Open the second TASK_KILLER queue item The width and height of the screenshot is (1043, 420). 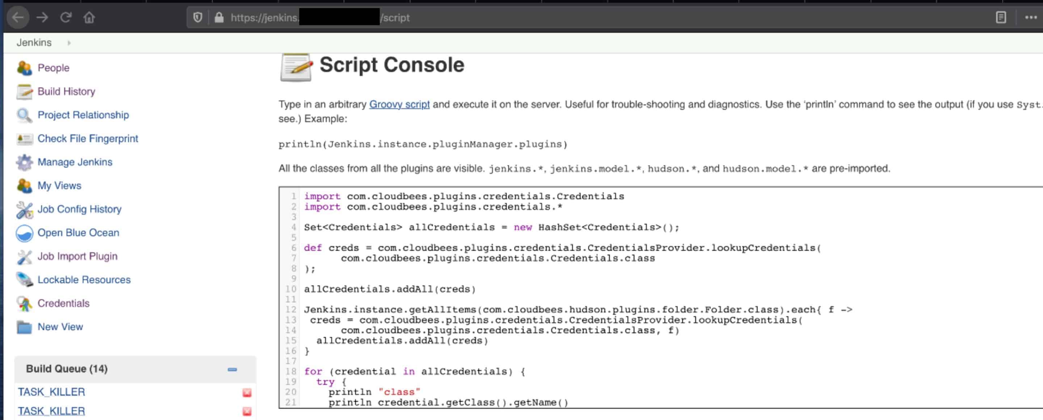[51, 411]
